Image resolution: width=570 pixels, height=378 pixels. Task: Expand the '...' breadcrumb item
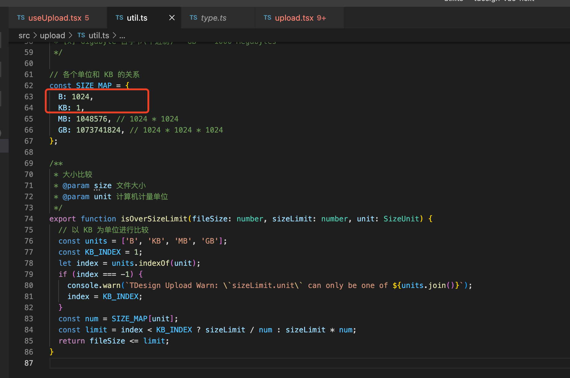tap(122, 35)
